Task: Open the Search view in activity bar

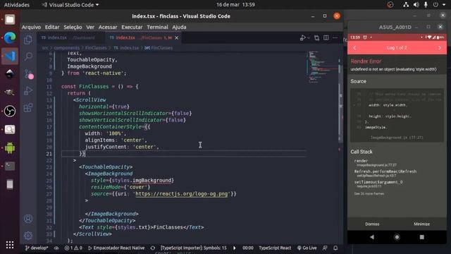Action: tap(28, 56)
